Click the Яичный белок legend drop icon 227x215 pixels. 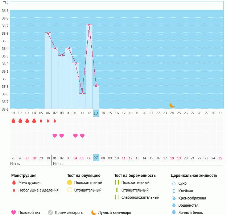[x=174, y=212]
